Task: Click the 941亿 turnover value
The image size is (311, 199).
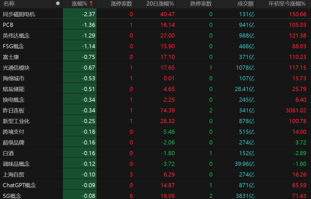Action: pyautogui.click(x=247, y=25)
